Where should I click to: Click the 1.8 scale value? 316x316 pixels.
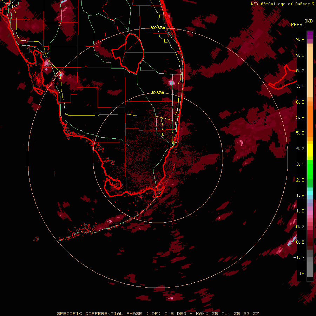[300, 196]
